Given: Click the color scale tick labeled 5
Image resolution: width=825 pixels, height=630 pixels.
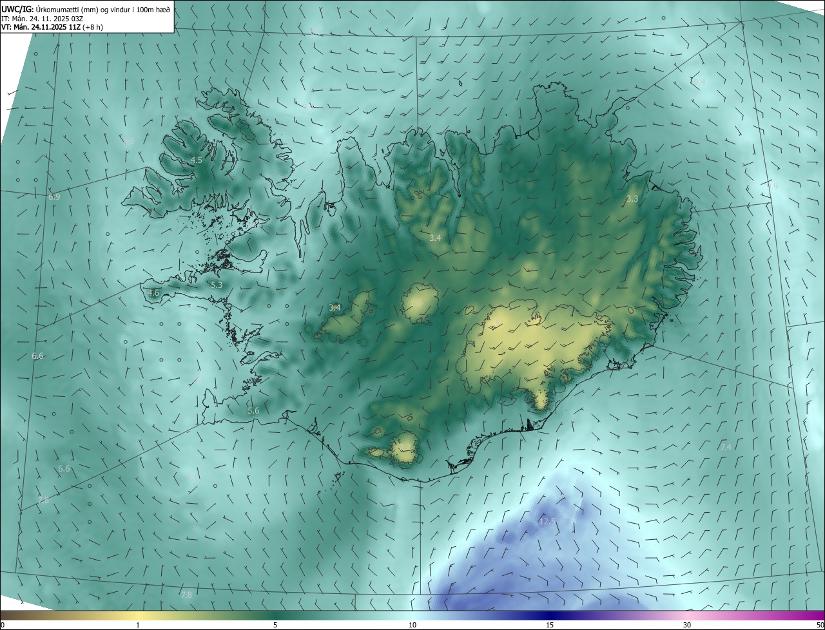Looking at the screenshot, I should [275, 625].
